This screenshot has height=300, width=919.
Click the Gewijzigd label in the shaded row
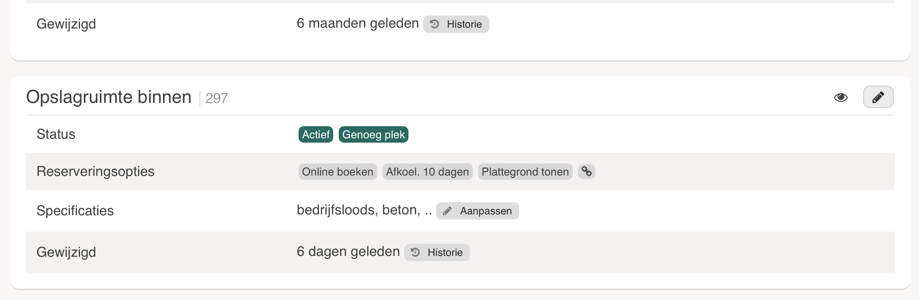(66, 252)
